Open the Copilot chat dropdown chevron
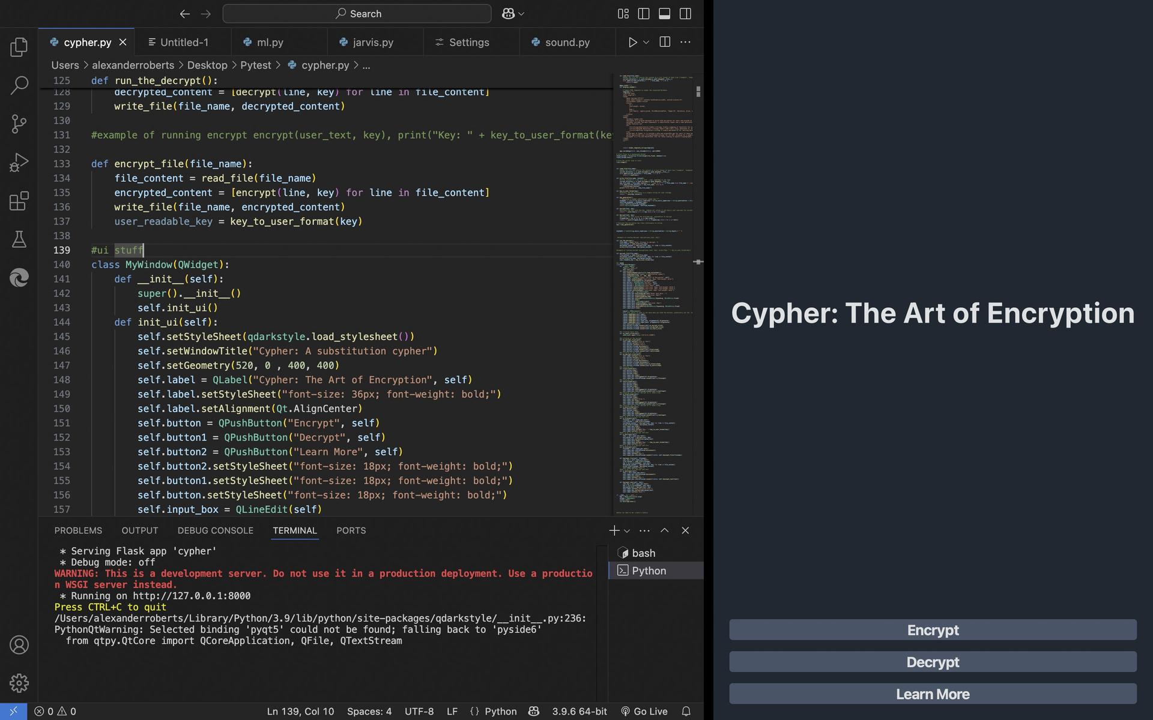 [521, 14]
